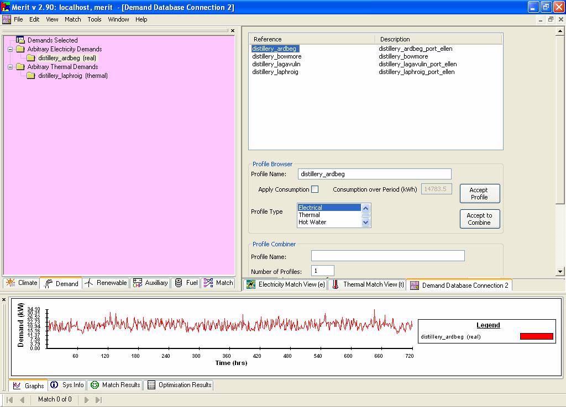Screen dimensions: 566x407
Task: Click the Profile Combiner name field
Action: [387, 256]
